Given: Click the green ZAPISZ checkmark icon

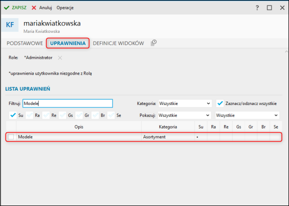Looking at the screenshot, I should coord(7,8).
